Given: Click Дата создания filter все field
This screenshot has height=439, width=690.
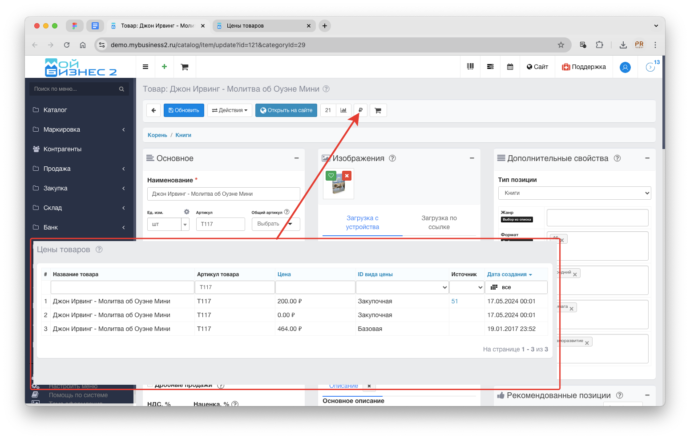Looking at the screenshot, I should [516, 287].
